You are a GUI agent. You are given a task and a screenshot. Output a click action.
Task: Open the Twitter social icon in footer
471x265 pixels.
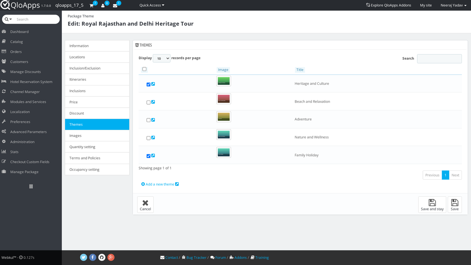83,257
